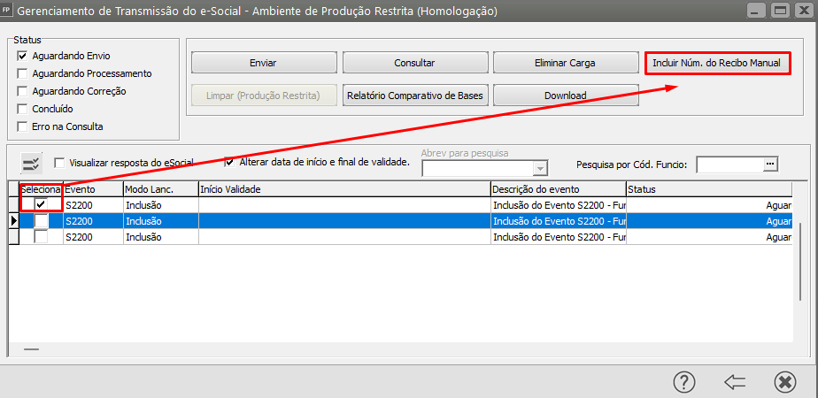Click the FP application icon in title bar
This screenshot has height=398, width=818.
pyautogui.click(x=7, y=10)
